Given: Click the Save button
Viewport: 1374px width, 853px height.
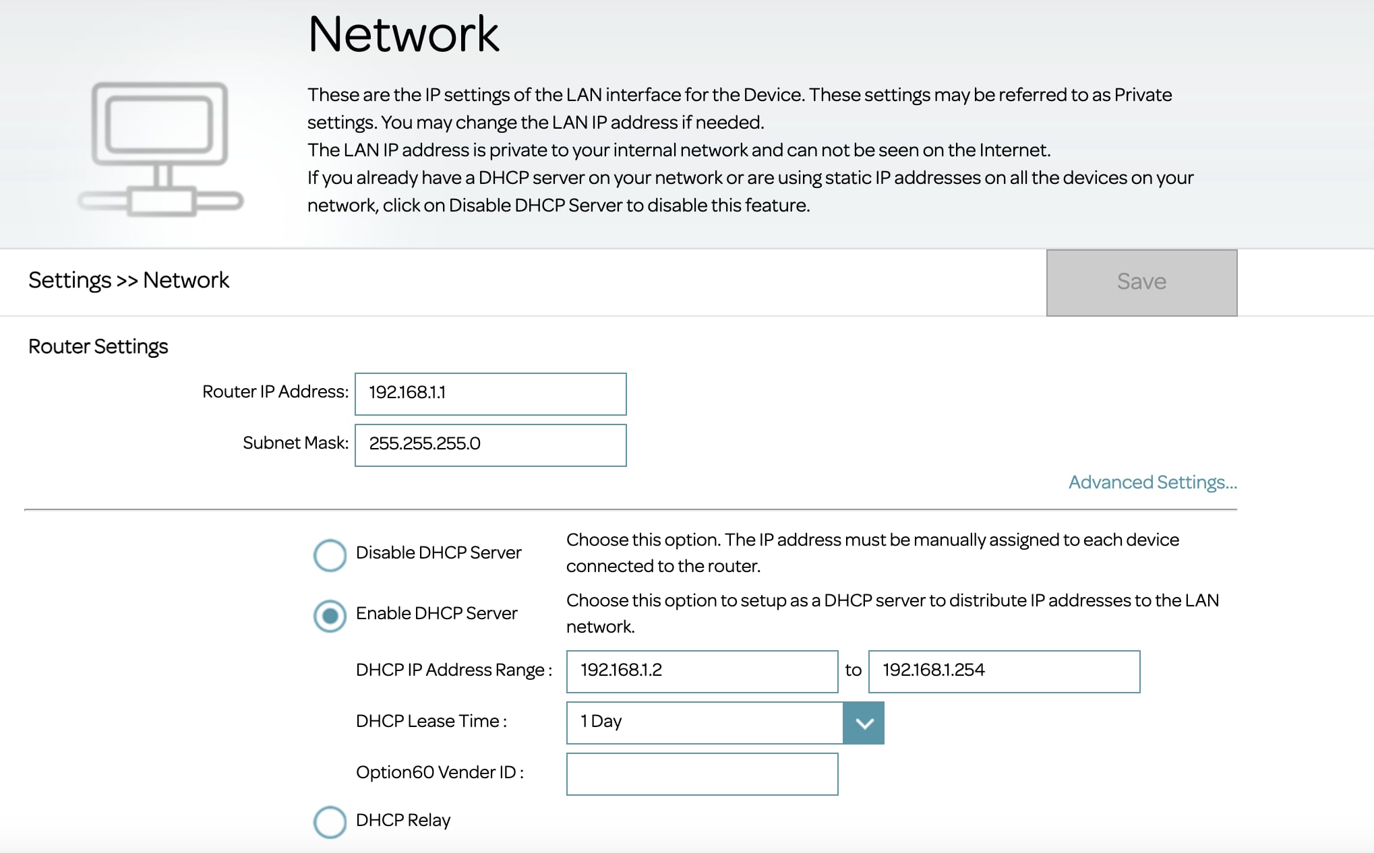Looking at the screenshot, I should tap(1141, 282).
